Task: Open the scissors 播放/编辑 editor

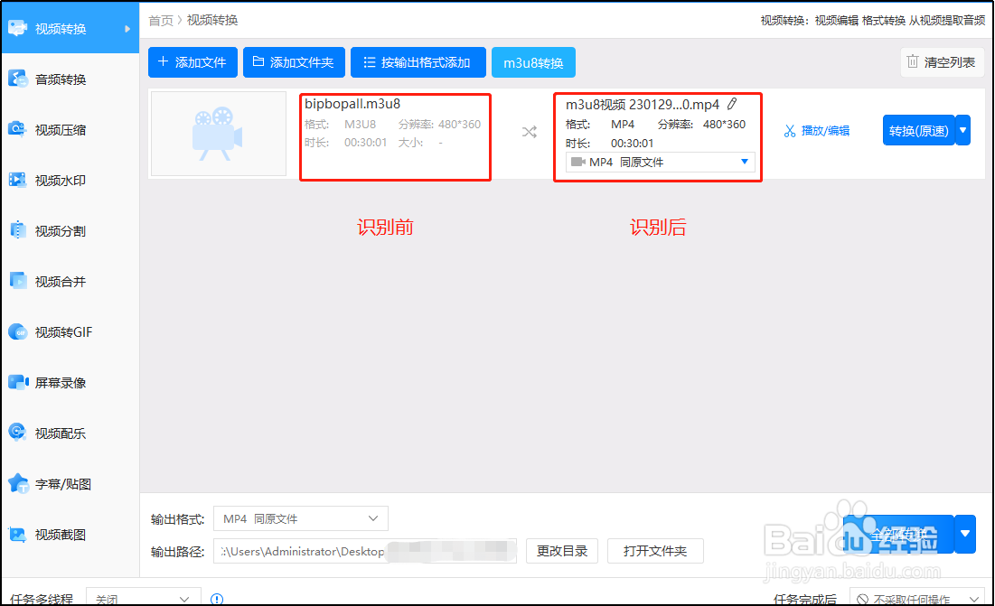Action: pyautogui.click(x=815, y=132)
